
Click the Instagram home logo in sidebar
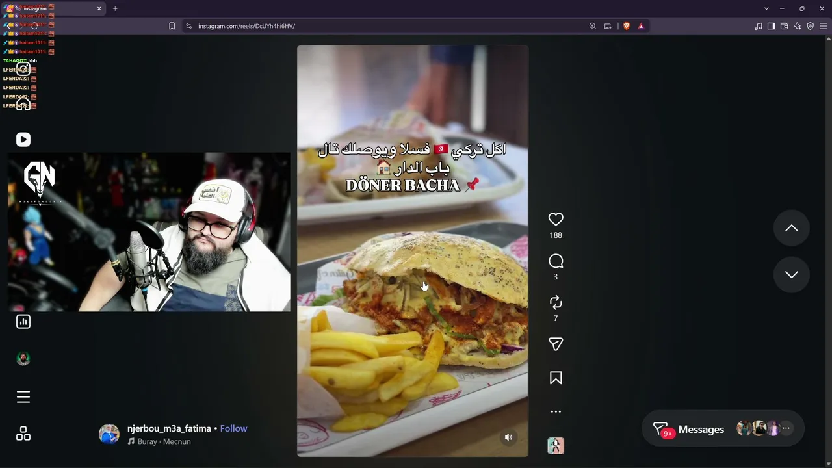click(x=23, y=69)
